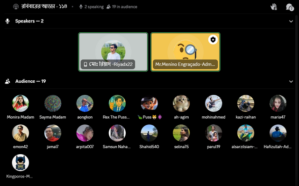Click the name label 'ah-agim'
The height and width of the screenshot is (186, 299).
tap(181, 117)
